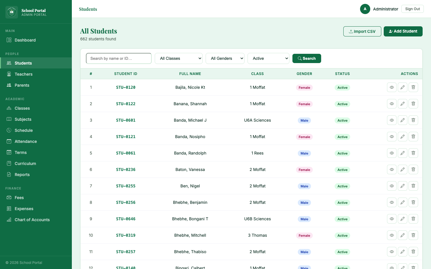Click the Search by name or ID field
This screenshot has height=269, width=431.
tap(119, 59)
